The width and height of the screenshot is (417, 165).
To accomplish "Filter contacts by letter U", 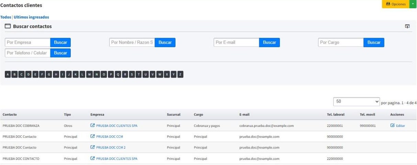I will tap(146, 74).
